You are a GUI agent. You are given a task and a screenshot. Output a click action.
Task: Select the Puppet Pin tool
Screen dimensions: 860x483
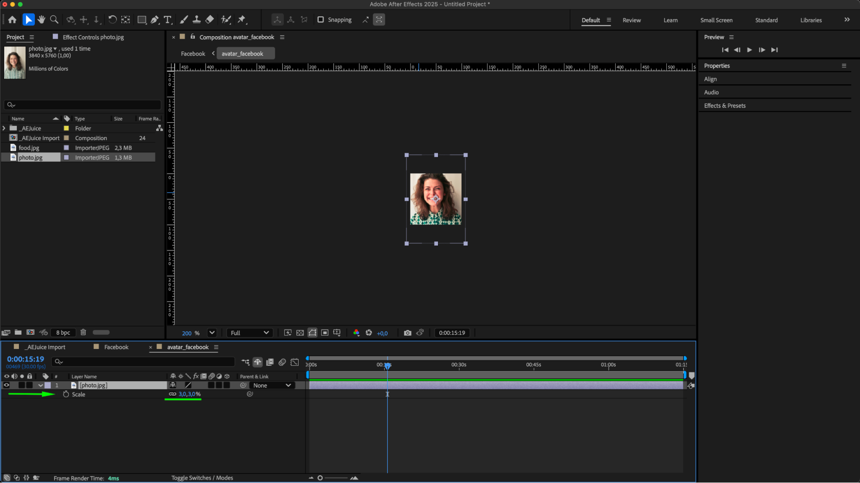tap(241, 19)
